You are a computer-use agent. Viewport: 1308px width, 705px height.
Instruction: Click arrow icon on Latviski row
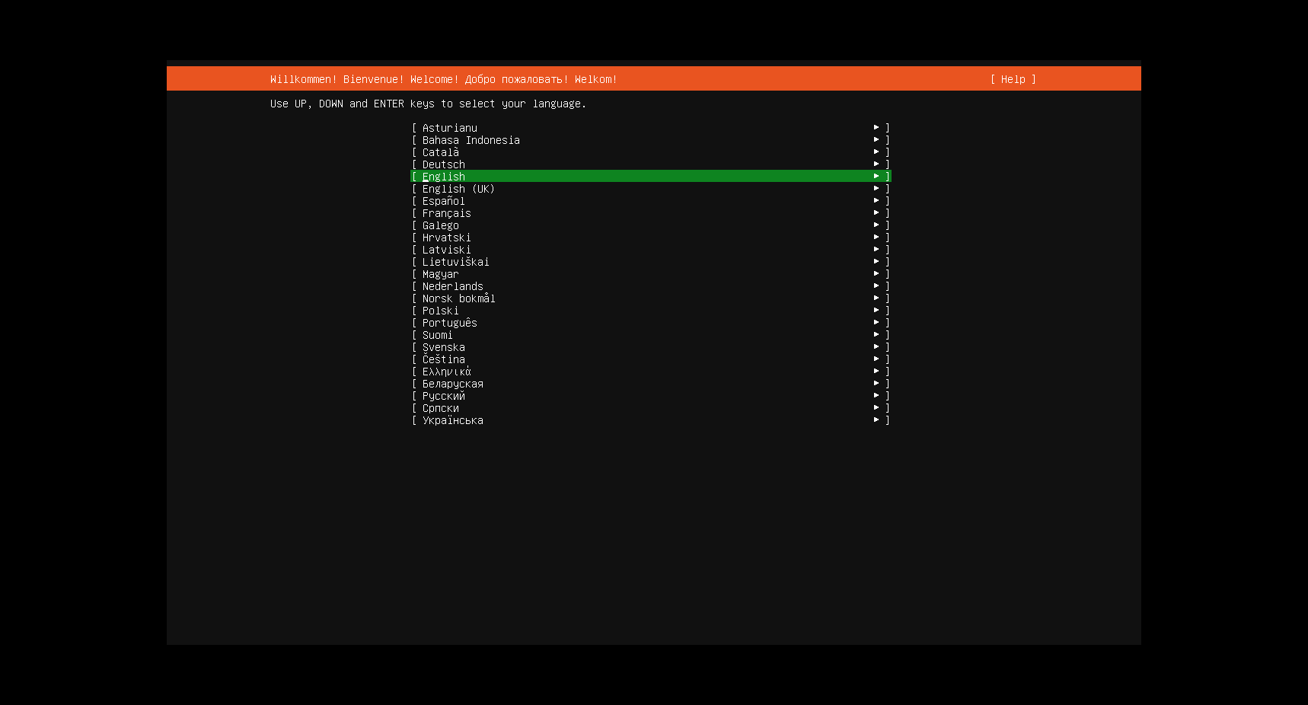[x=876, y=249]
